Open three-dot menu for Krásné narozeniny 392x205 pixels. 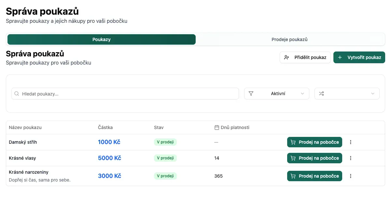(351, 176)
